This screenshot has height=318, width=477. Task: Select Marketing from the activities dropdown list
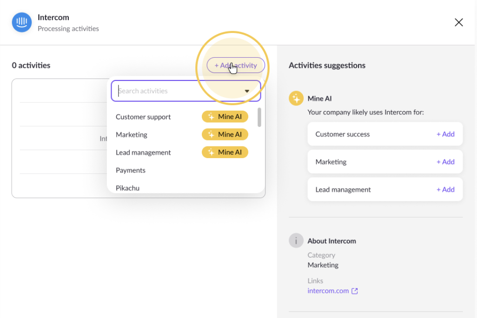132,134
